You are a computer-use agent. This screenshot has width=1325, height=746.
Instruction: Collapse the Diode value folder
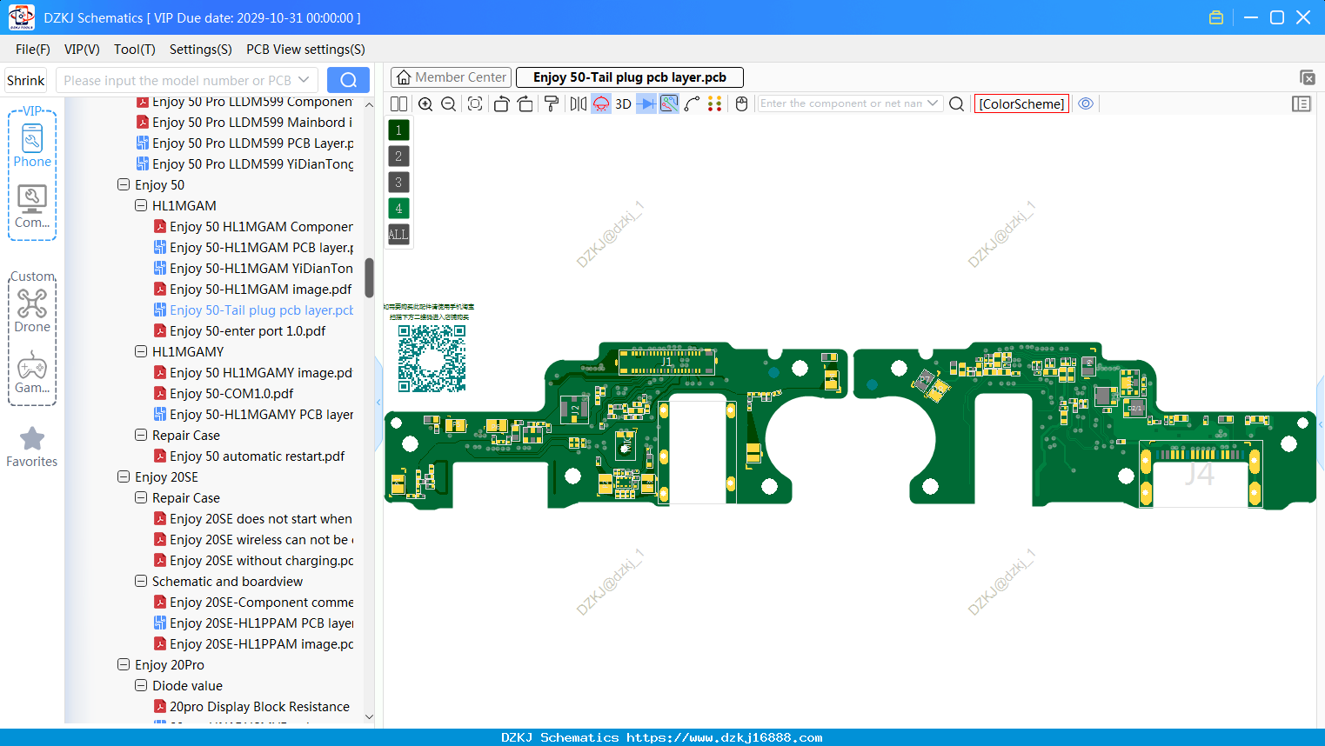[x=141, y=686]
